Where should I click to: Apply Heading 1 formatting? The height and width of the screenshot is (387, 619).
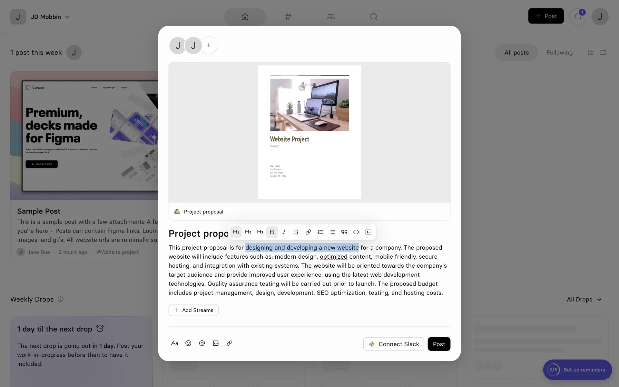tap(236, 232)
